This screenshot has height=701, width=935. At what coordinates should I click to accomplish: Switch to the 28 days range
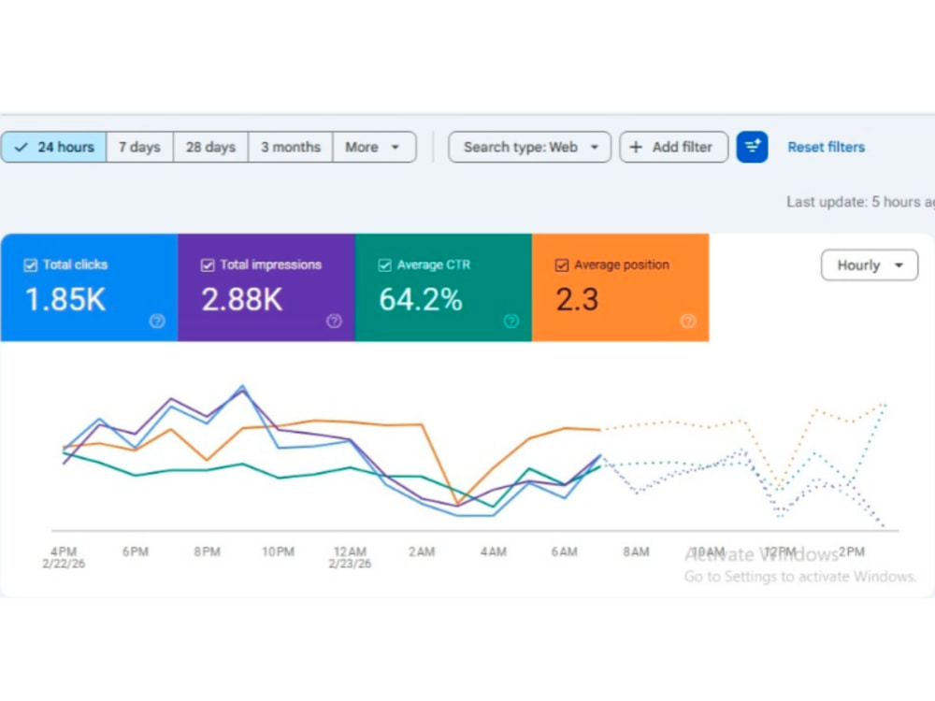pyautogui.click(x=210, y=147)
